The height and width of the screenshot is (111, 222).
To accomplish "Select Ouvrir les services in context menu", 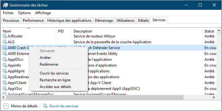I will coord(58,73).
